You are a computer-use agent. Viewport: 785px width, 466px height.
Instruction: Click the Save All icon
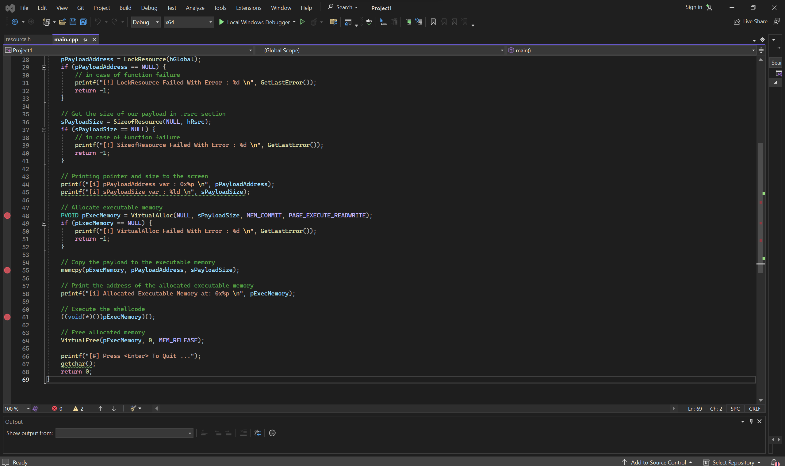point(83,22)
